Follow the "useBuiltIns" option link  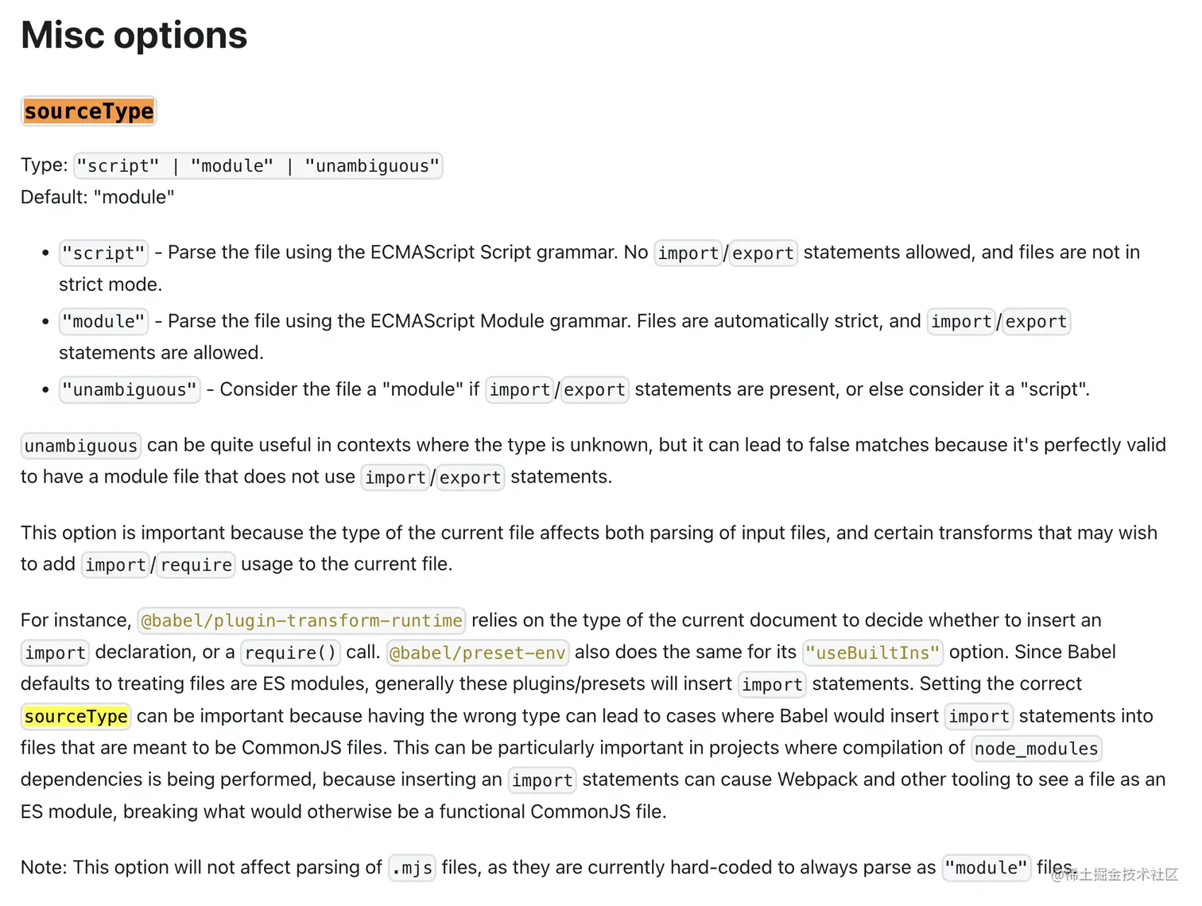(872, 653)
